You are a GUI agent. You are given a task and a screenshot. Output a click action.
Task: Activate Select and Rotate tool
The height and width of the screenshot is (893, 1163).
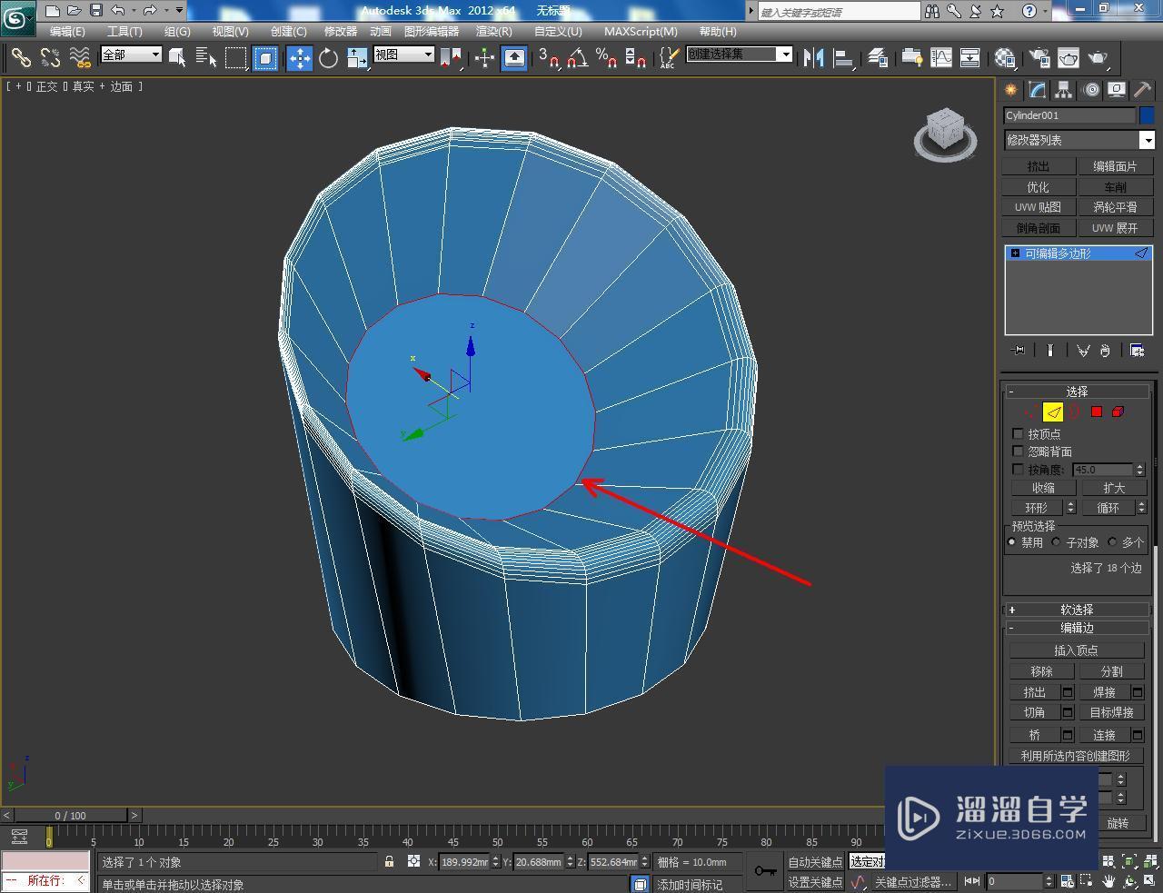click(328, 58)
